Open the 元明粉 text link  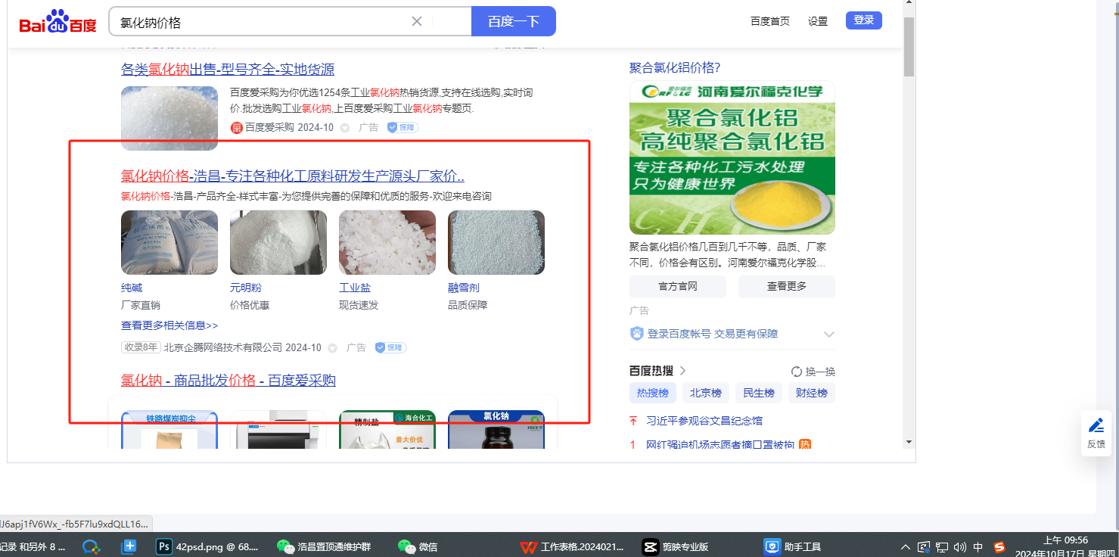point(246,288)
